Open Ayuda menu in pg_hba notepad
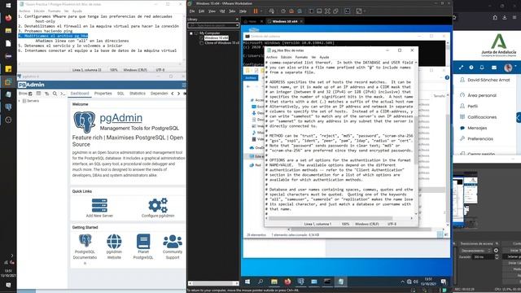Viewport: 521px width, 293px height. 324,57
